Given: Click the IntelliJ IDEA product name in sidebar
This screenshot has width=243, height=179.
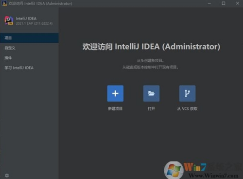Looking at the screenshot, I should 26,18.
